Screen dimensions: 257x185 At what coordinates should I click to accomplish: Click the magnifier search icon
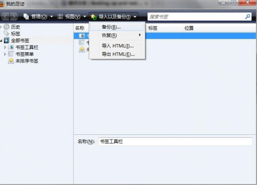tap(248, 16)
